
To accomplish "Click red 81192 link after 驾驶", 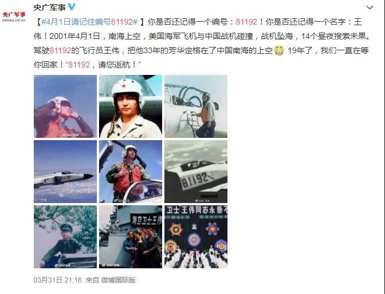I will coord(60,50).
